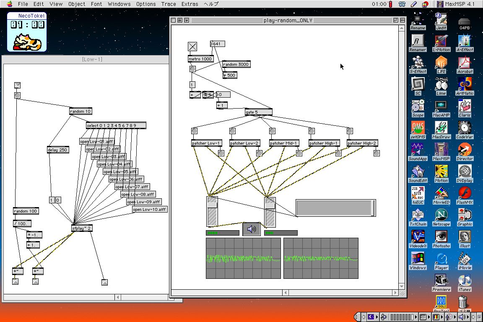Open the setOMS desktop icon
This screenshot has width=483, height=322.
pyautogui.click(x=418, y=130)
